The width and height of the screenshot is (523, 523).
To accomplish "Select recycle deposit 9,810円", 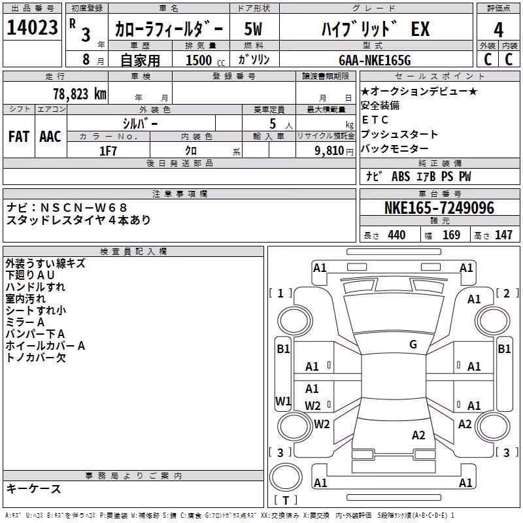I will pos(334,151).
